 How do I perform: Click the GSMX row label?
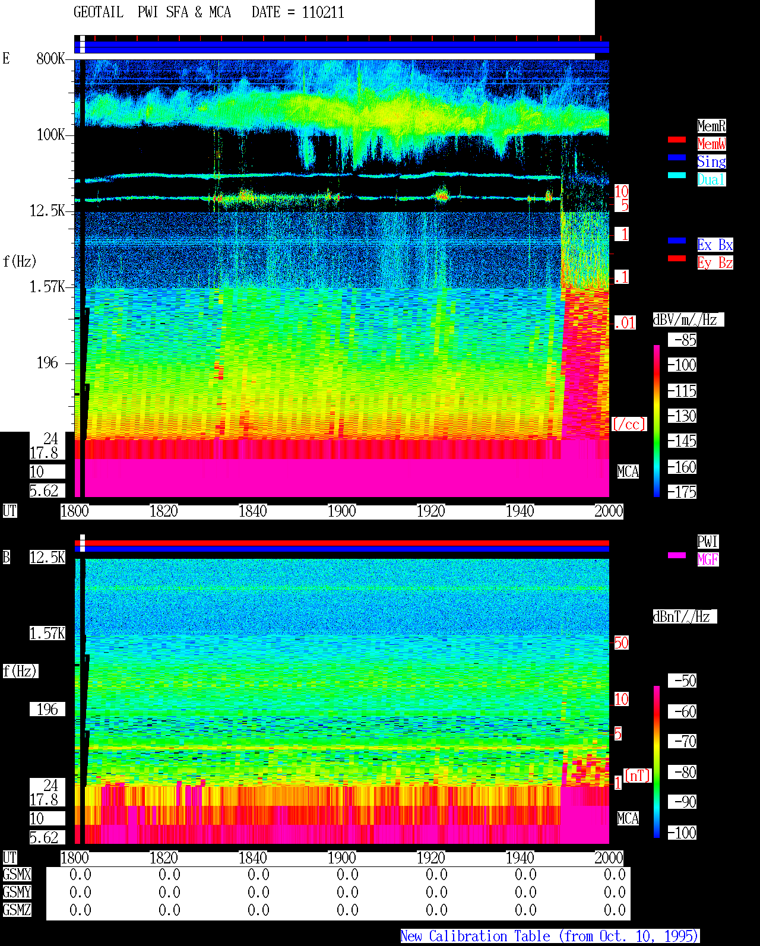17,875
